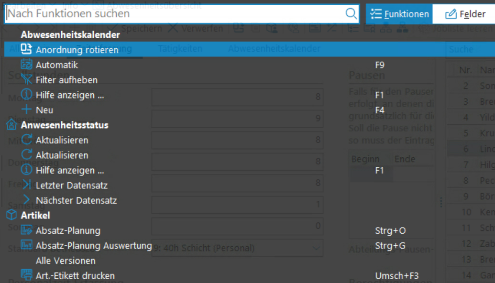
Task: Click the Nächster Datensatz chevron icon
Action: [26, 200]
